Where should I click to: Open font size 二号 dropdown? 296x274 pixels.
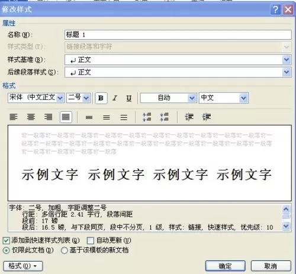86,98
